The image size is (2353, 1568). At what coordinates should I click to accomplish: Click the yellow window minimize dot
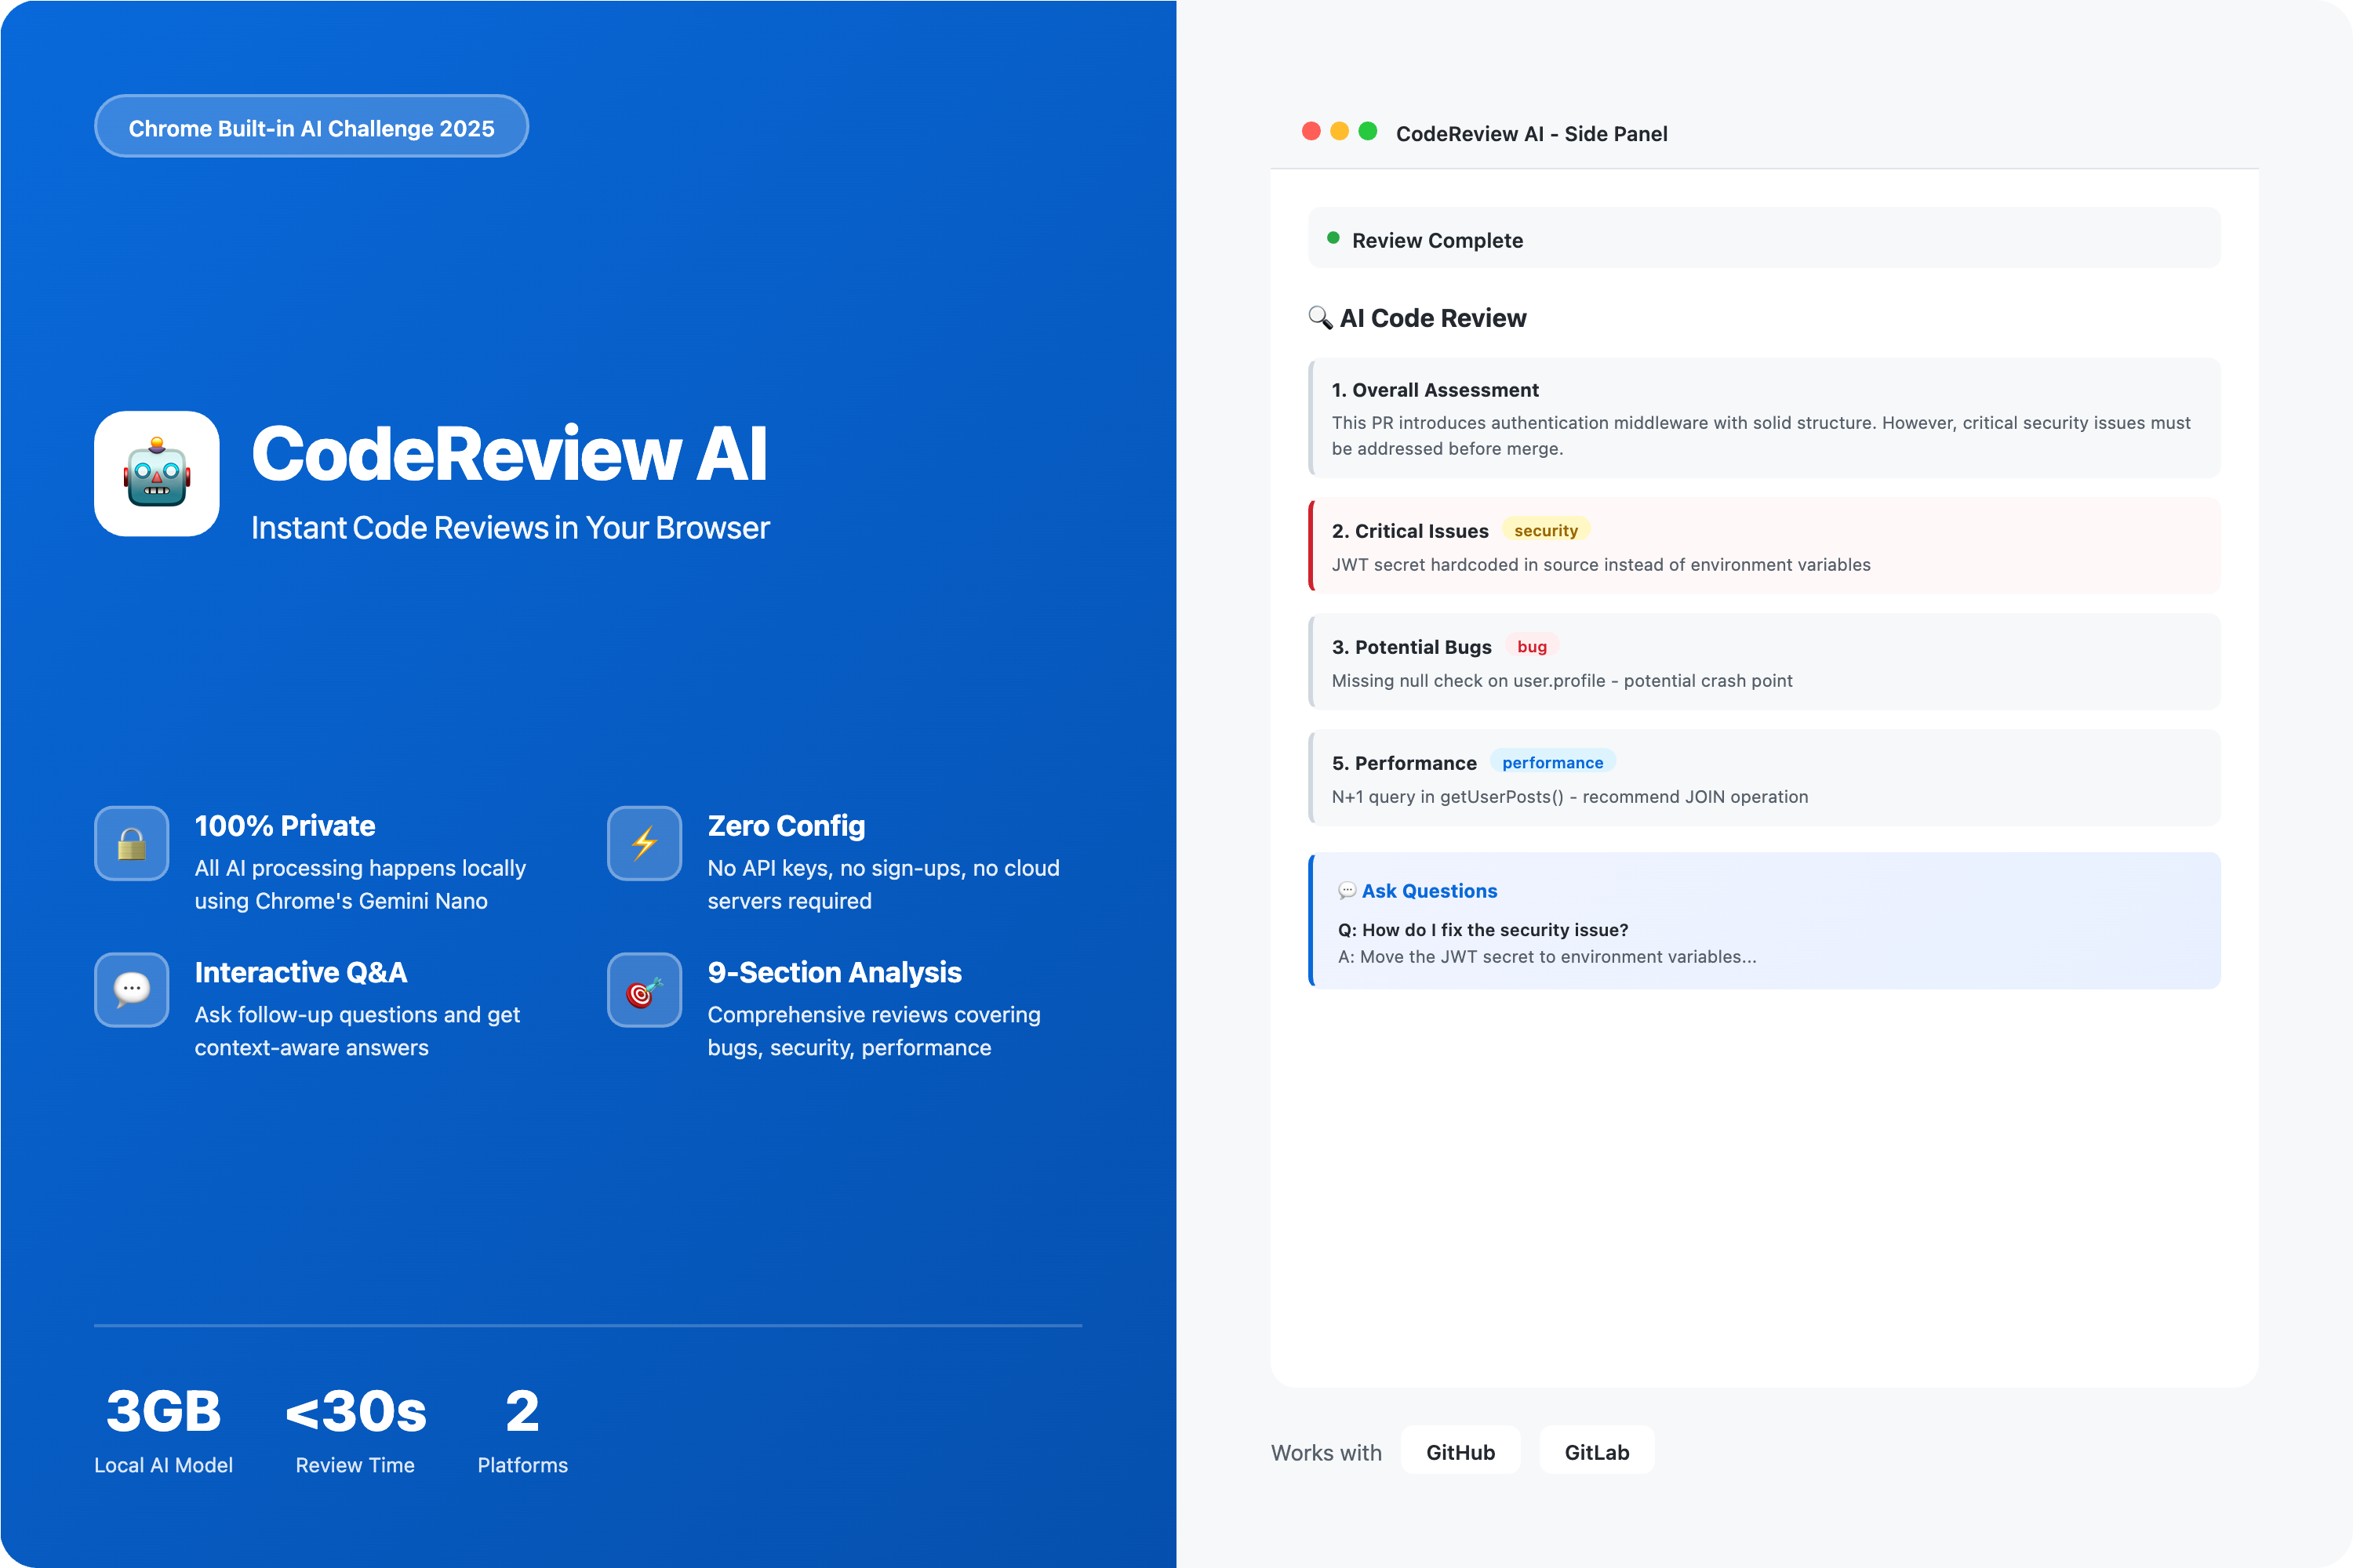tap(1340, 131)
